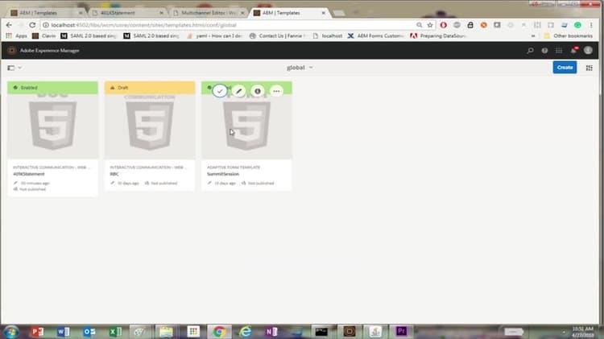The image size is (604, 339).
Task: Open the Contact Us Fannie bookmark
Action: 277,35
